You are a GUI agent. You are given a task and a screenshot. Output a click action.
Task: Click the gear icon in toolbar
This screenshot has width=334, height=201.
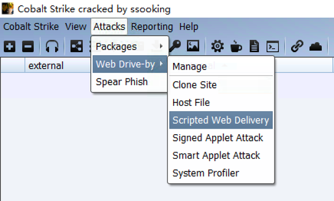click(x=217, y=46)
